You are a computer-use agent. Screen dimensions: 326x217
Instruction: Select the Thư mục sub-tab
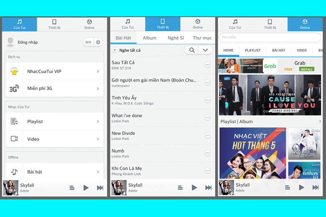tap(202, 38)
